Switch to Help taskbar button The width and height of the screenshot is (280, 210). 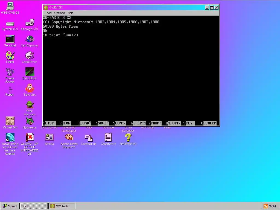(x=34, y=206)
